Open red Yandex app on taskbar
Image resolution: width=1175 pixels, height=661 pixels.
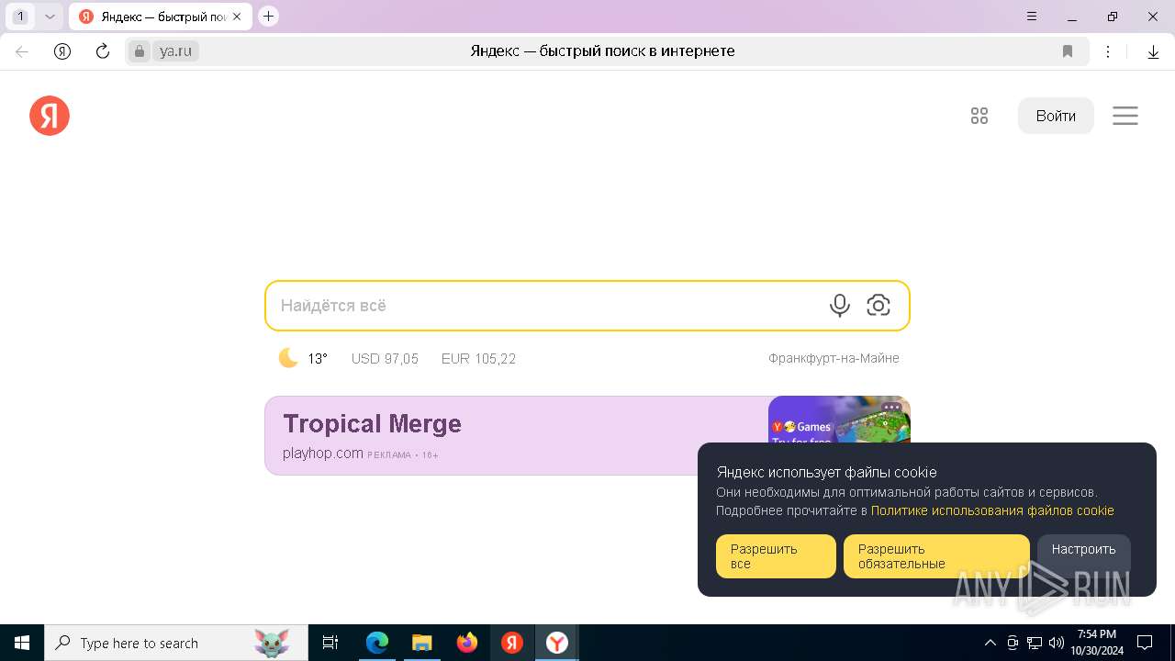(x=512, y=643)
